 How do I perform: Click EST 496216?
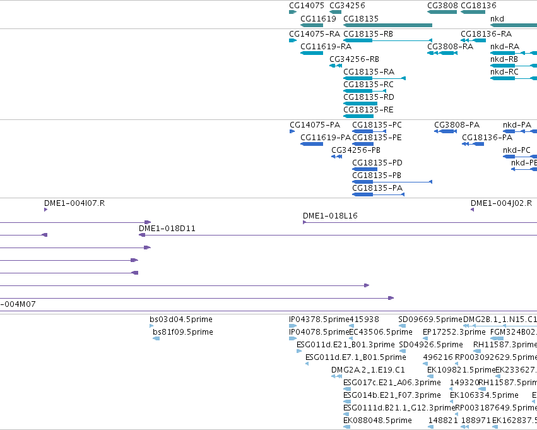pyautogui.click(x=438, y=358)
